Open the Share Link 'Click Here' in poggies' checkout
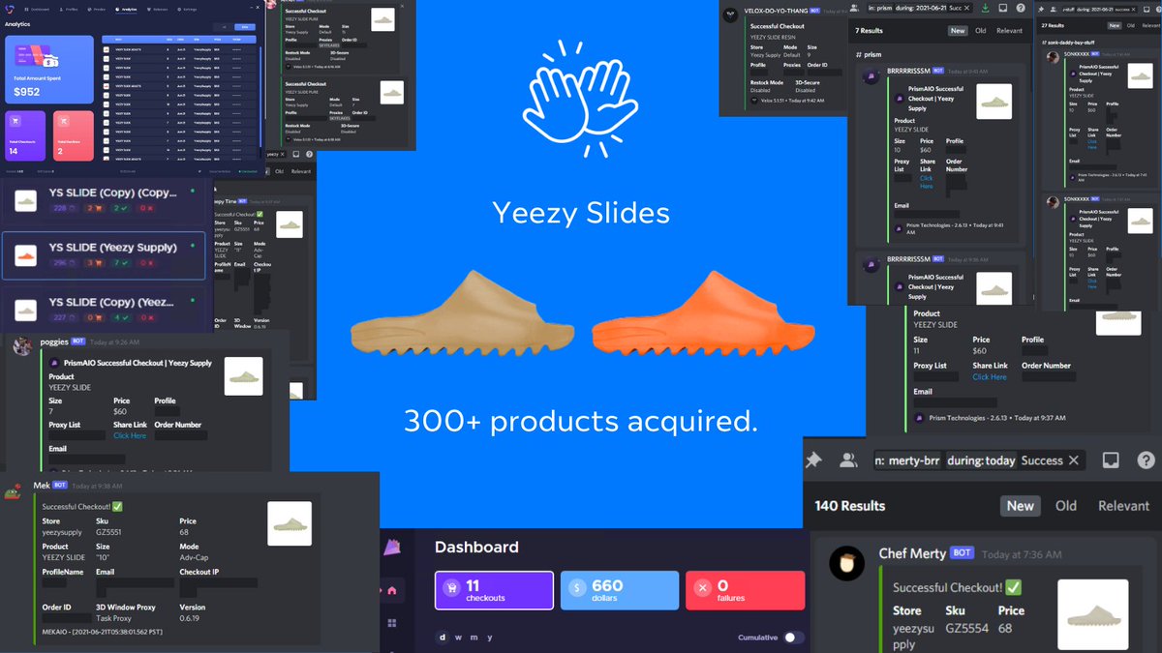The width and height of the screenshot is (1162, 653). pos(130,435)
